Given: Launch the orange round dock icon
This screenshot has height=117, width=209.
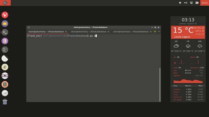Looking at the screenshot, I should click(5, 84).
